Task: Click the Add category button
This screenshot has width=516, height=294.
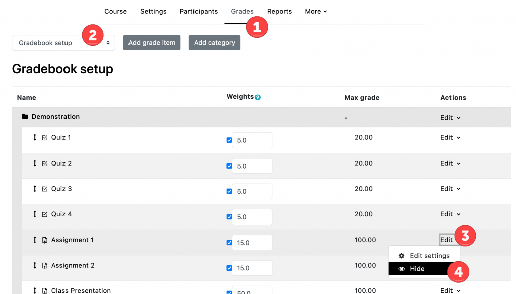Action: (x=214, y=42)
